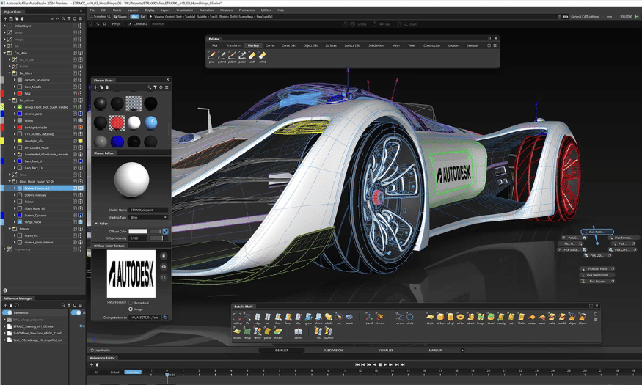Delete texture using Diffuse Color Texture trash icon
Image resolution: width=642 pixels, height=385 pixels.
(x=164, y=256)
